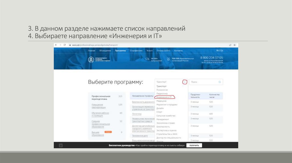Focus the browser address bar URL
Screen dimensions: 292x163
pos(95,45)
